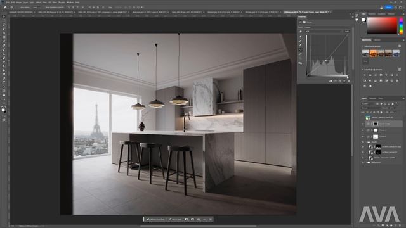
Task: Open the Filter menu
Action: point(44,3)
